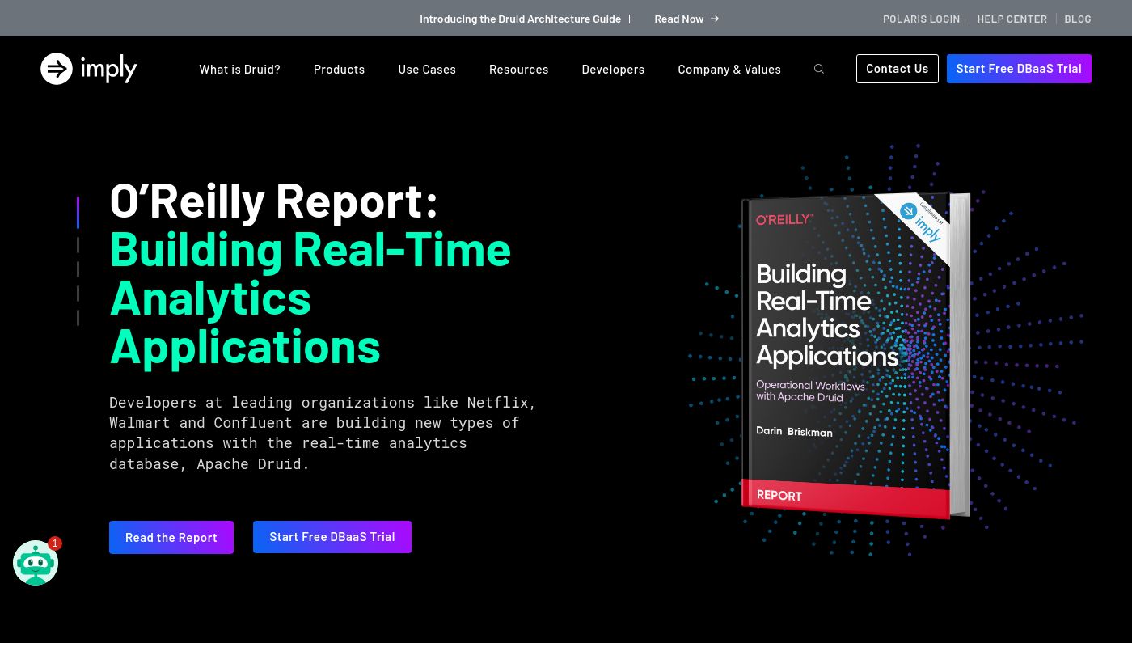Click the paragraph mentioning Netflix and Walmart
1132x647 pixels.
point(323,433)
